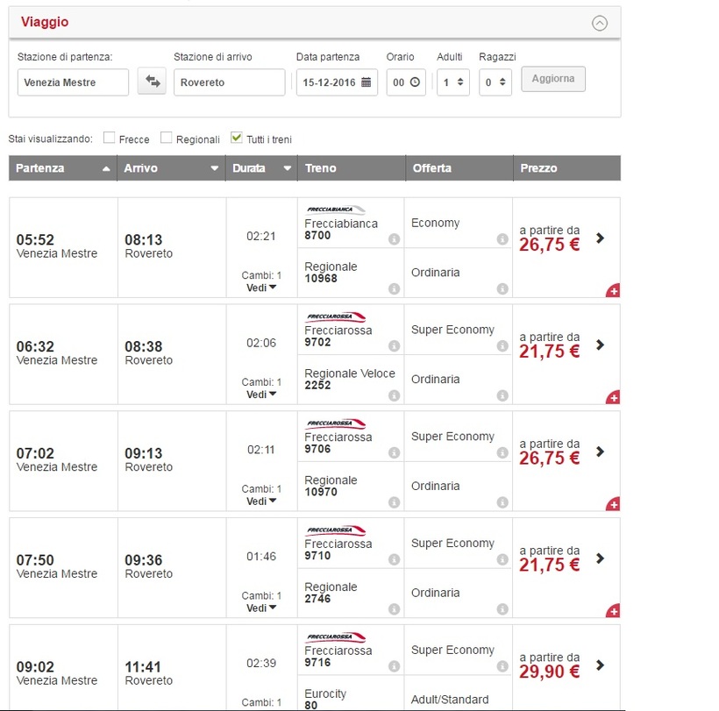Click red plus icon on 05:52 trip
This screenshot has height=711, width=719.
coord(613,291)
